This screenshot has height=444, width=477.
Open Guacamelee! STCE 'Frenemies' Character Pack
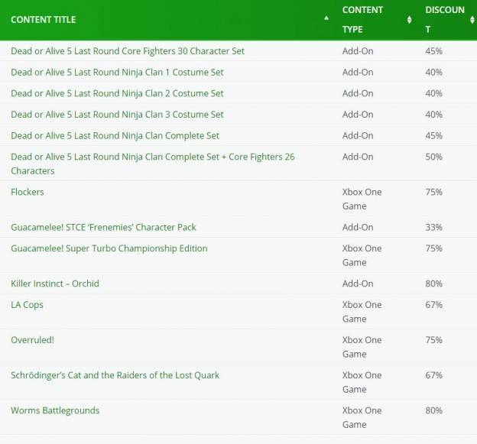click(x=103, y=228)
